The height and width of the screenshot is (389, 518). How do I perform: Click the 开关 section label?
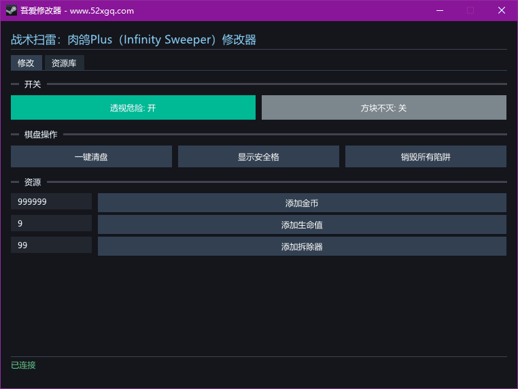pos(33,84)
